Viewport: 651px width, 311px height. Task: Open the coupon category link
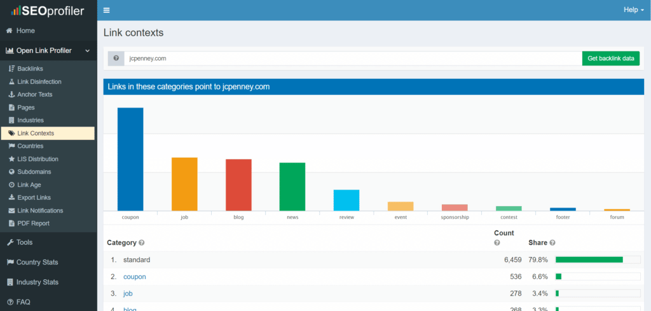pyautogui.click(x=134, y=277)
